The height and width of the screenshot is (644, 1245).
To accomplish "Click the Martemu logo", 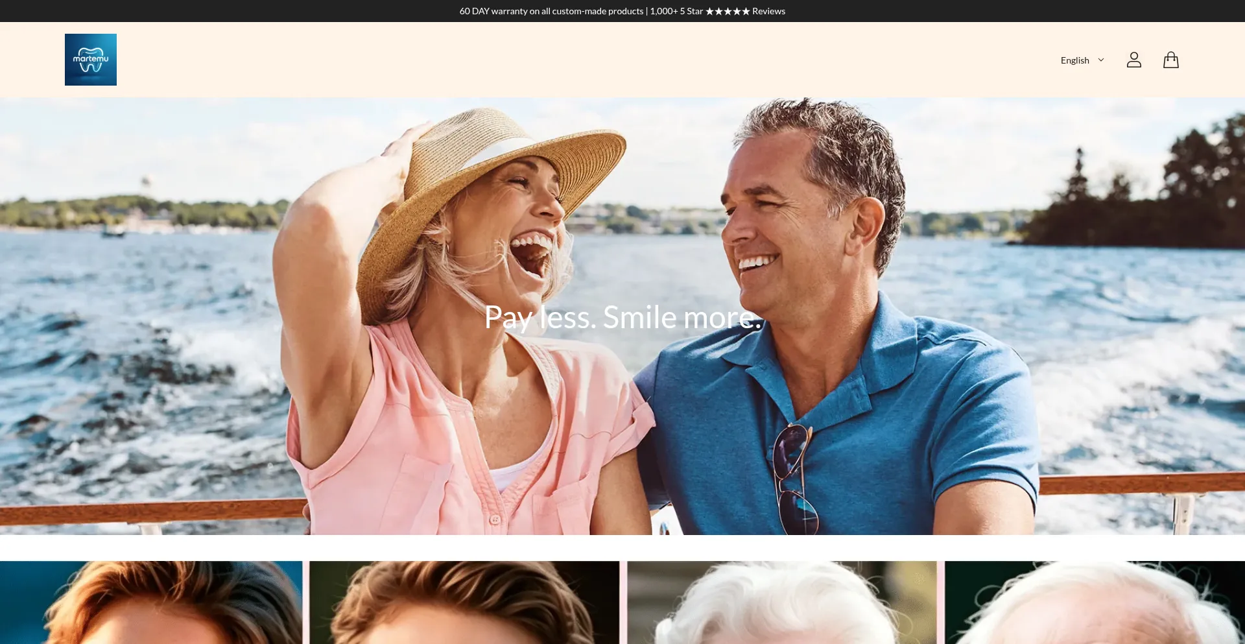I will [x=91, y=60].
